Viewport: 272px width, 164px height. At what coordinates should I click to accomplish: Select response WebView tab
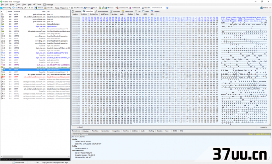pyautogui.click(x=135, y=131)
